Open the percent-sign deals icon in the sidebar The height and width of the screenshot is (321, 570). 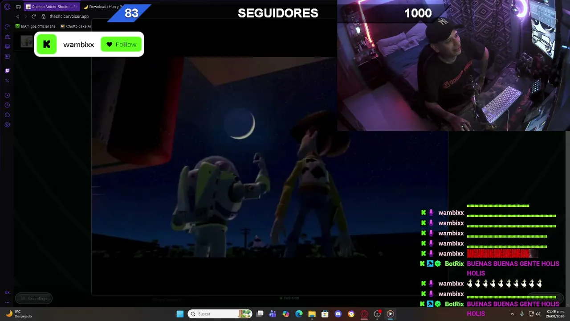7,81
